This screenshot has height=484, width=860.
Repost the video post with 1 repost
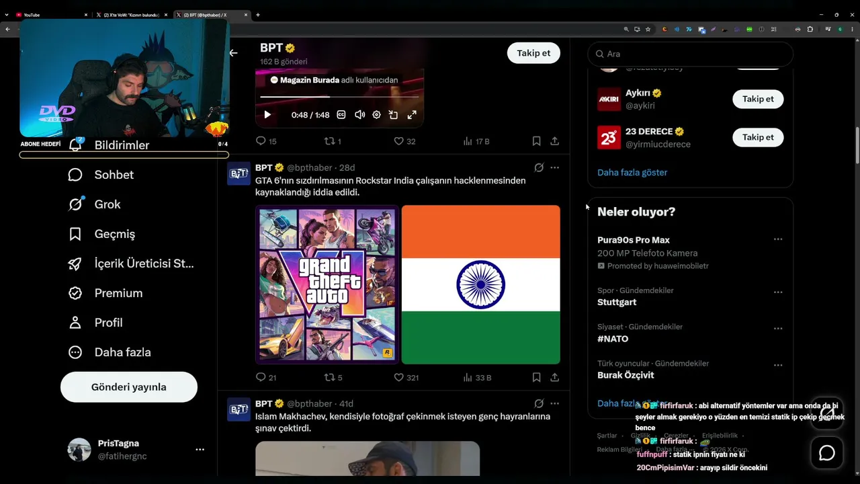(x=333, y=141)
